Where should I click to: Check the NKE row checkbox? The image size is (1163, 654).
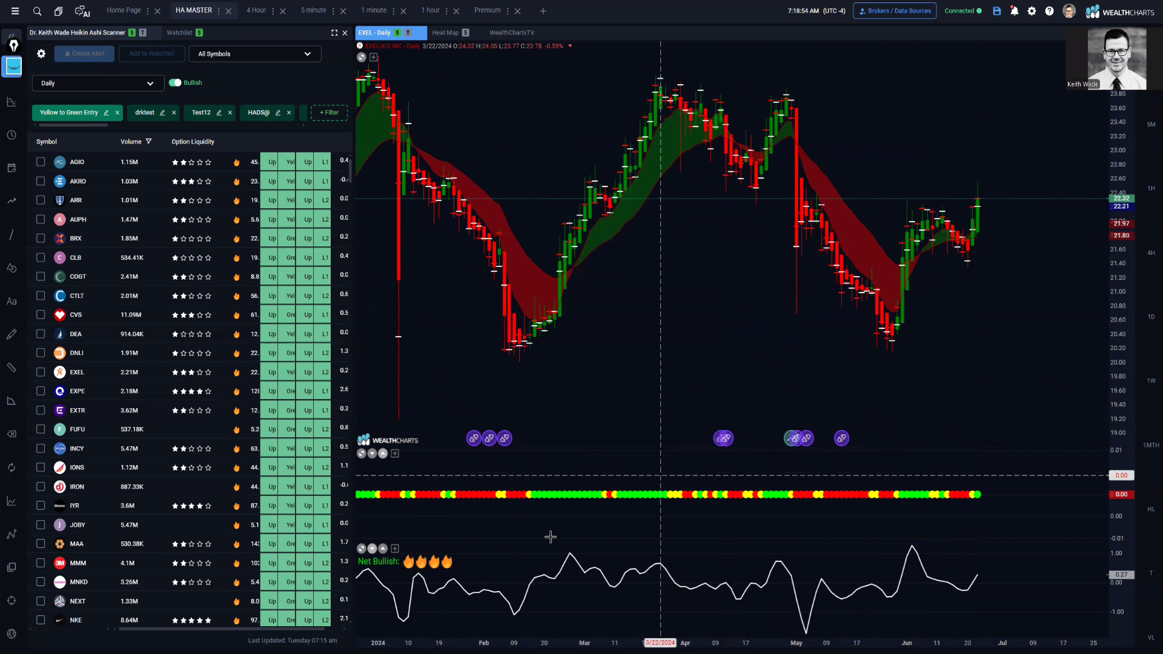pyautogui.click(x=41, y=620)
